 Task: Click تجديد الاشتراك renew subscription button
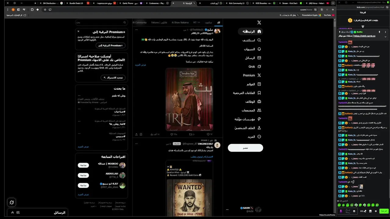113,78
